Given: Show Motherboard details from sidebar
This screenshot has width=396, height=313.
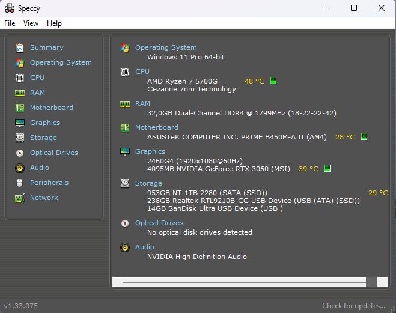Looking at the screenshot, I should pos(52,108).
